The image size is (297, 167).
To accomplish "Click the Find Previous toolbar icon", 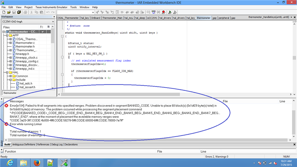I will click(x=97, y=12).
